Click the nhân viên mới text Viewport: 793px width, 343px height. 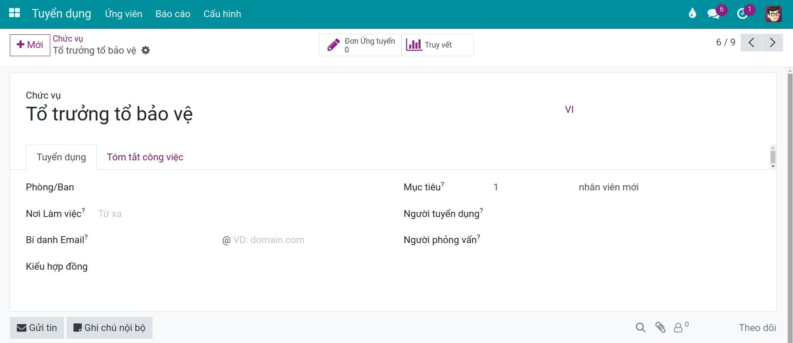pos(608,187)
